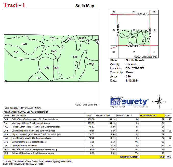Click the "On" soil label on the soils map
The width and height of the screenshot is (173, 167).
tap(21, 60)
